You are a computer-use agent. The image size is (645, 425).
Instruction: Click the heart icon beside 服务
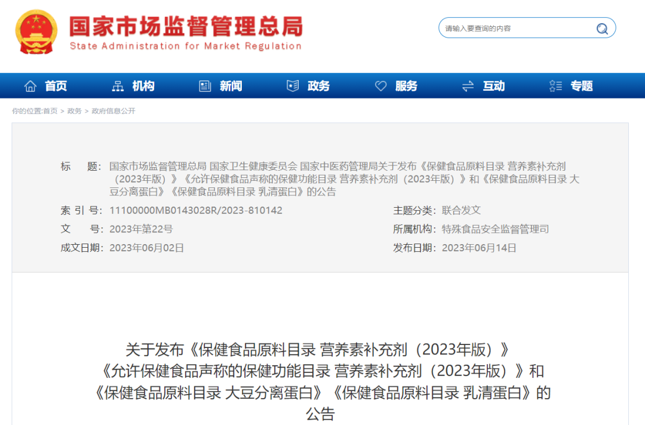(x=380, y=86)
